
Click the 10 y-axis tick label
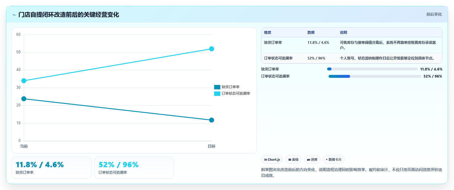[x=18, y=123]
